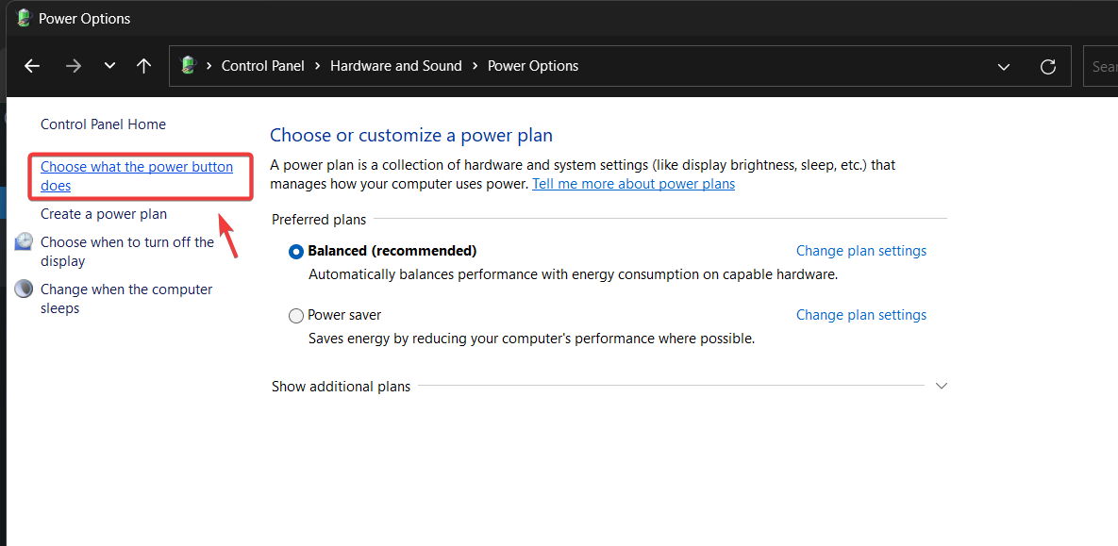Viewport: 1118px width, 546px height.
Task: Open Tell me more about power plans
Action: coord(633,184)
